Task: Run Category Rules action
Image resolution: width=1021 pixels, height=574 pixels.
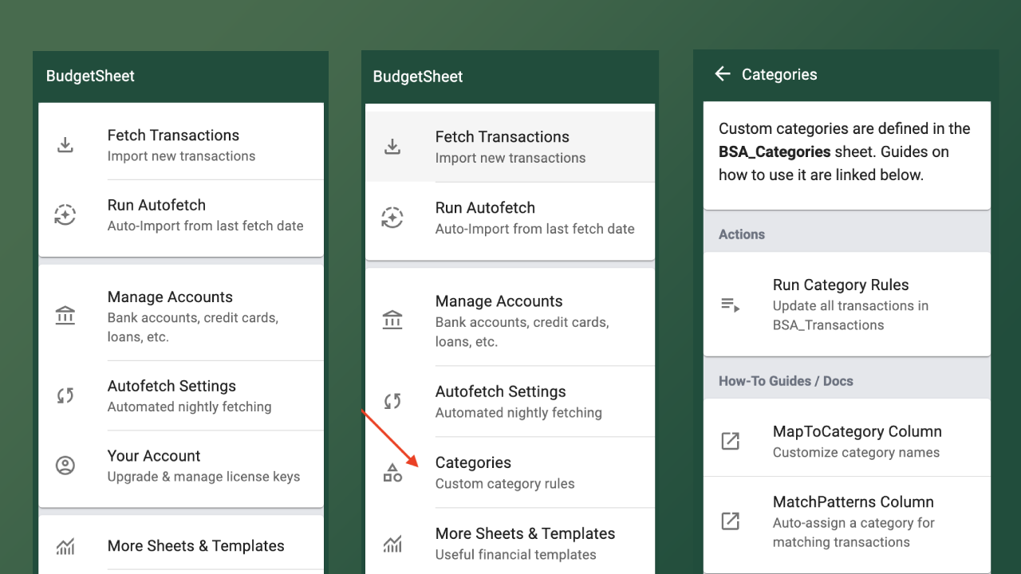Action: [x=847, y=304]
